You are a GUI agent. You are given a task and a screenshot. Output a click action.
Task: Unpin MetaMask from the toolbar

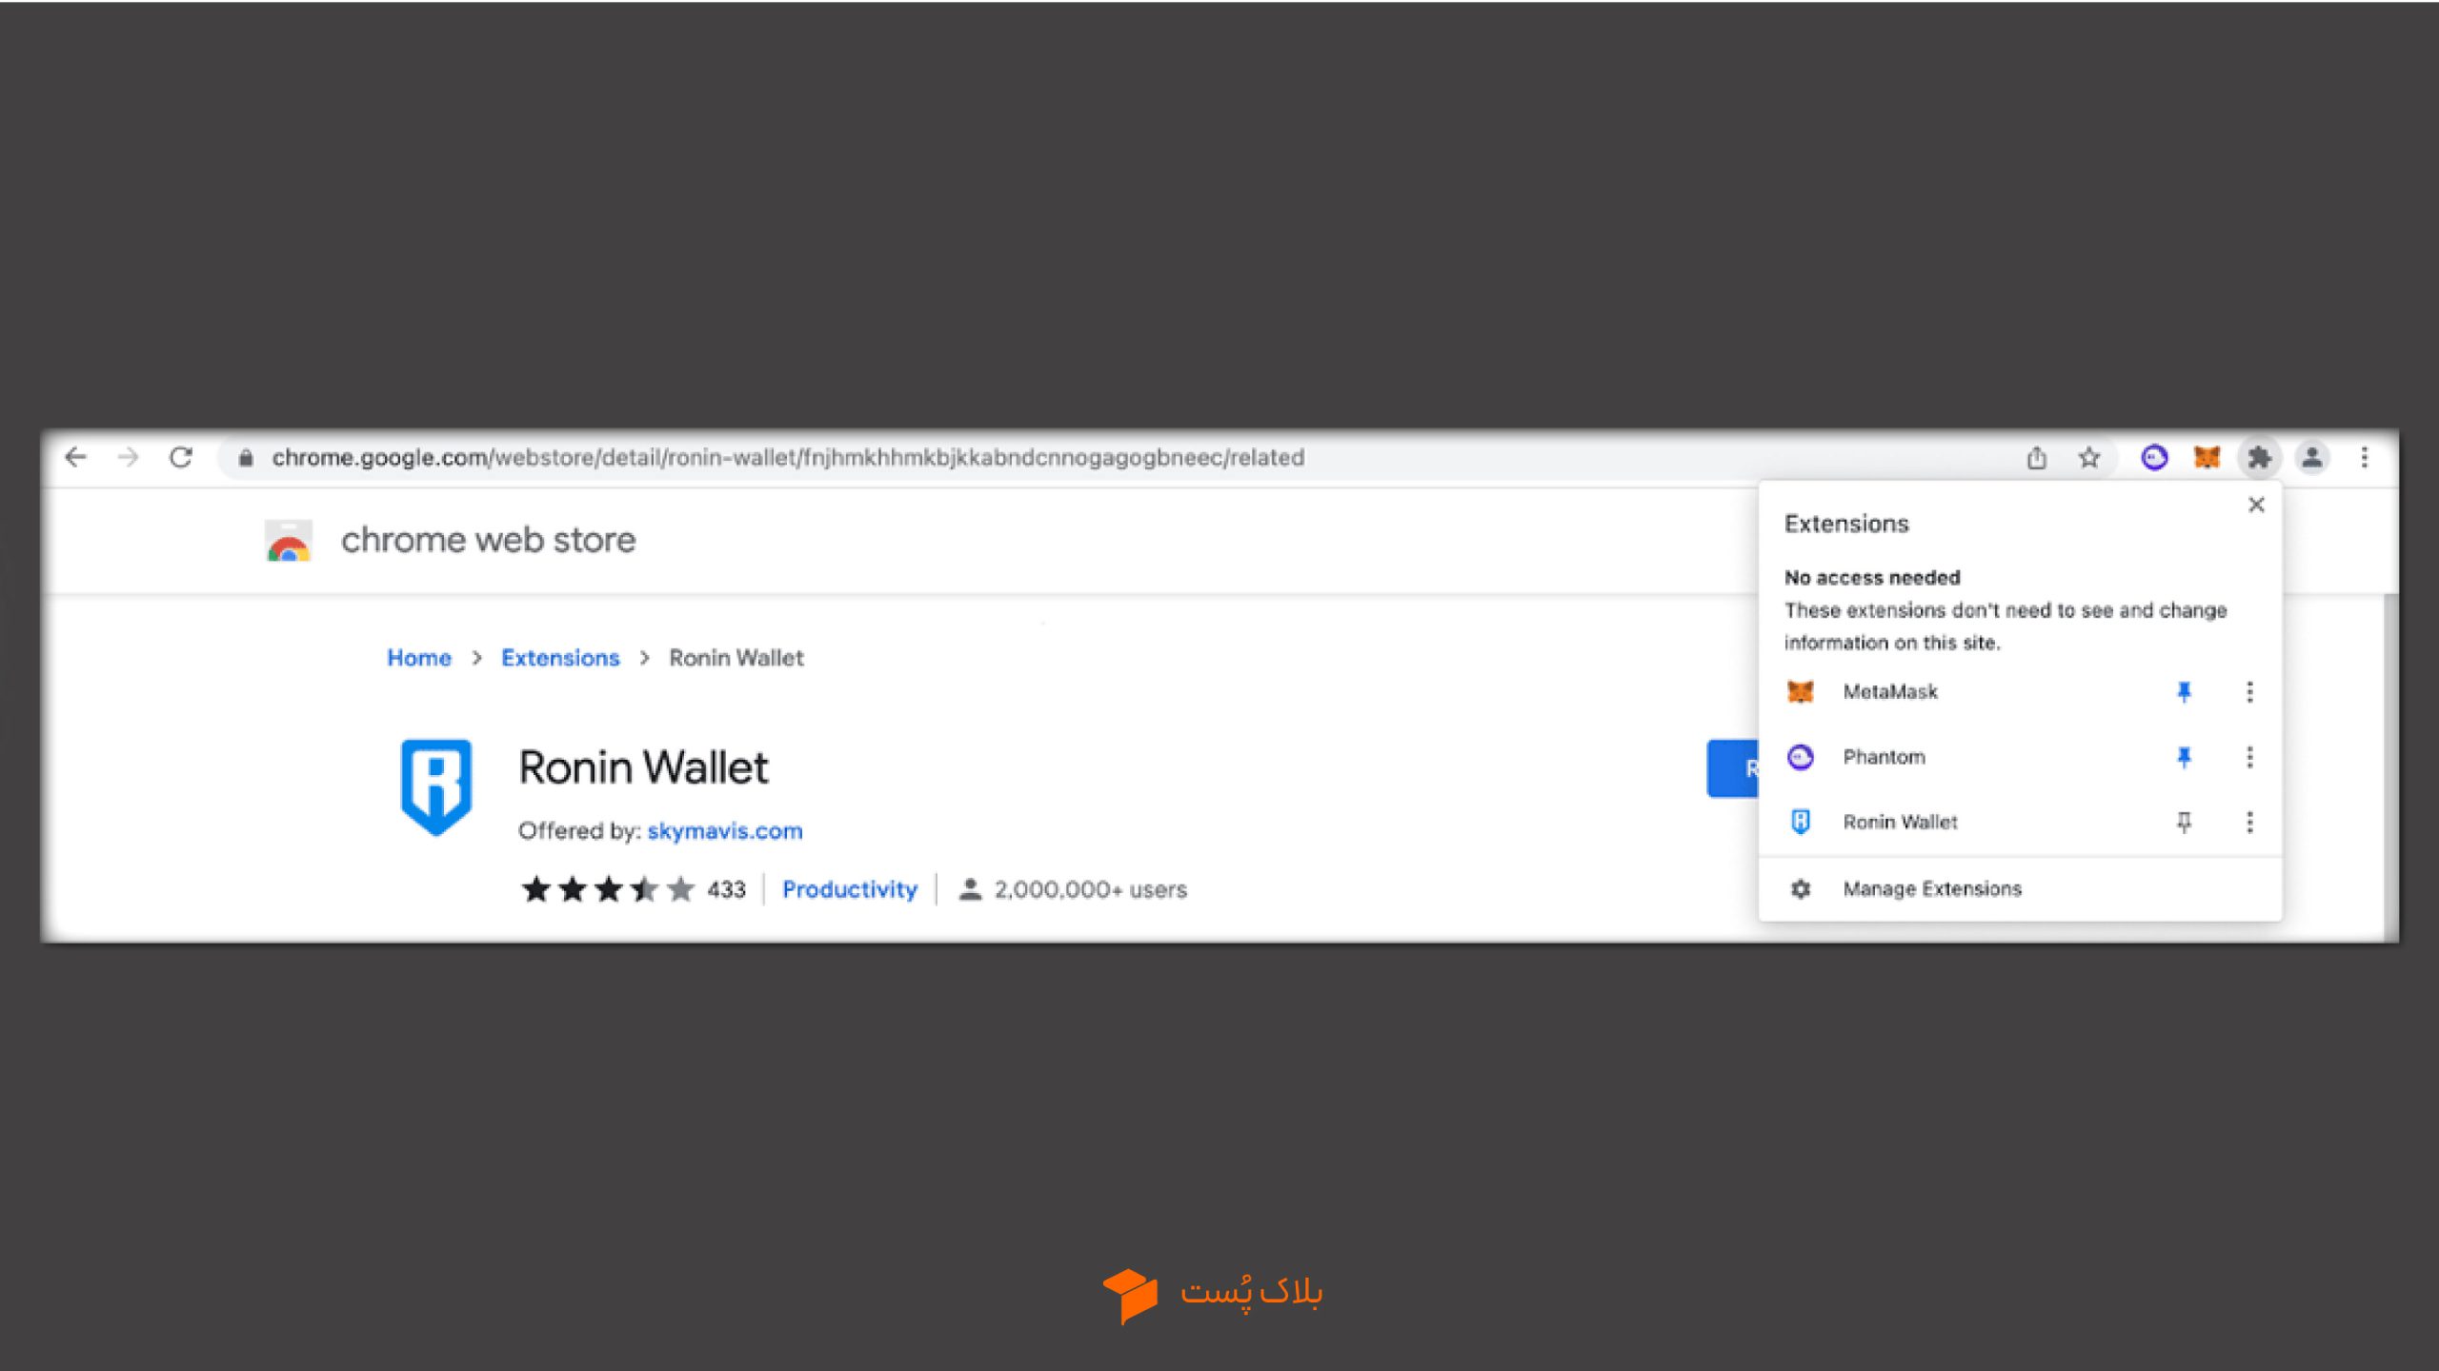coord(2185,692)
